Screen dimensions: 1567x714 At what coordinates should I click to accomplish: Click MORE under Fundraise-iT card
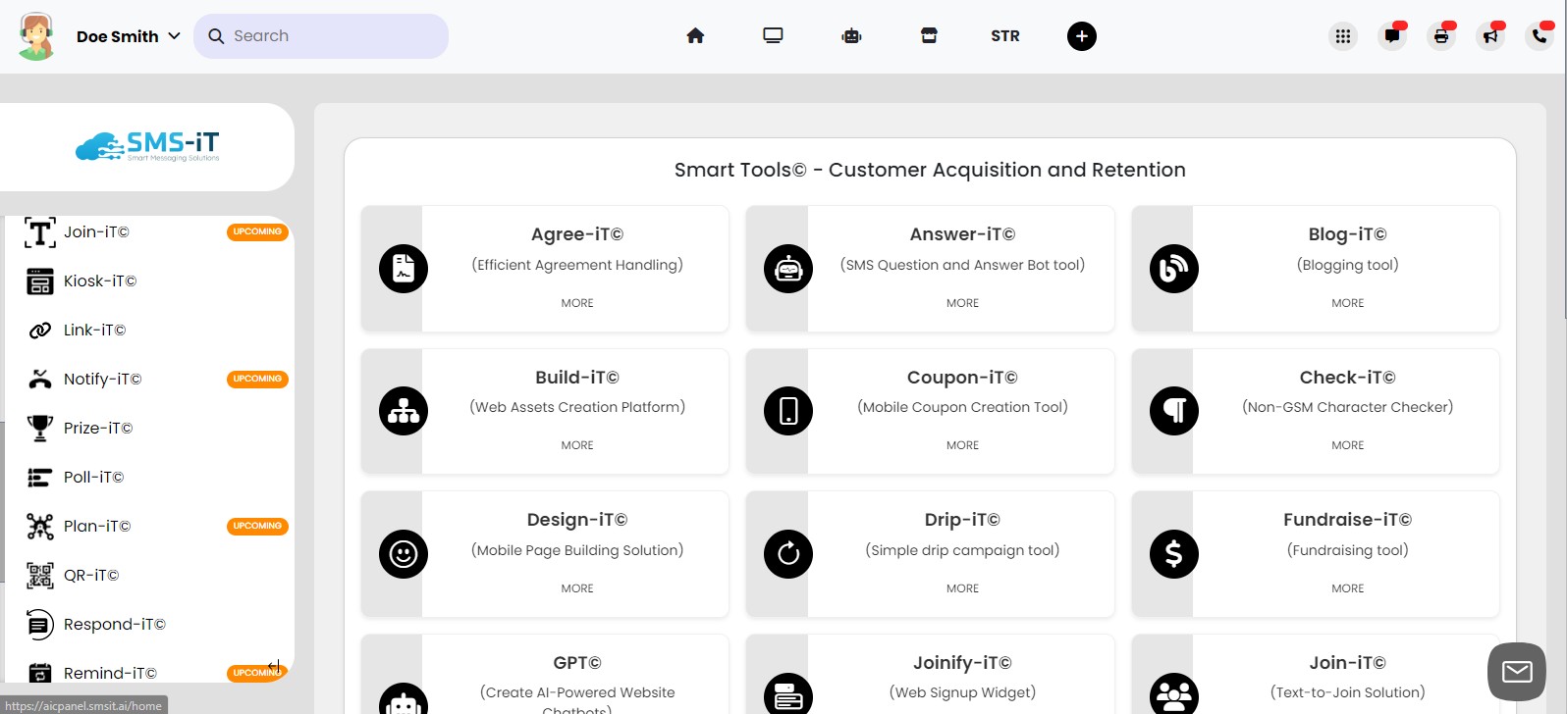(x=1347, y=588)
